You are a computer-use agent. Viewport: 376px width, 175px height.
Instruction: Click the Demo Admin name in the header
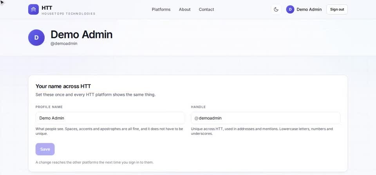[309, 9]
